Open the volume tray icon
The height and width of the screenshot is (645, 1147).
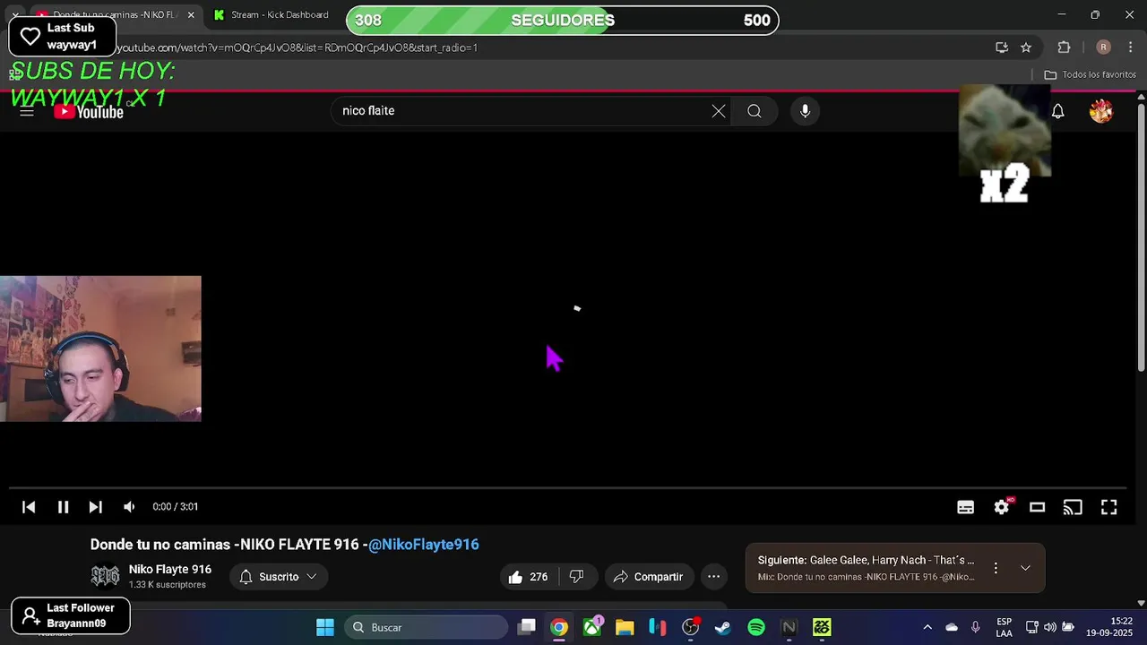coord(1049,627)
